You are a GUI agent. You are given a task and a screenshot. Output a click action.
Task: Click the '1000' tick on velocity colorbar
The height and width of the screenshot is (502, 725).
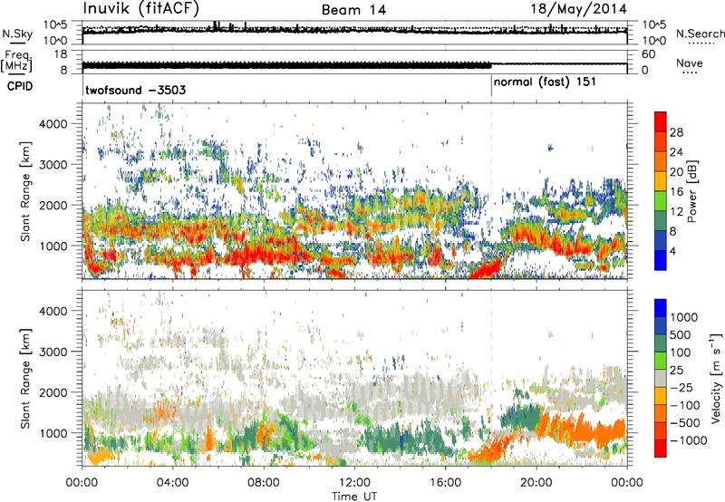tap(684, 317)
